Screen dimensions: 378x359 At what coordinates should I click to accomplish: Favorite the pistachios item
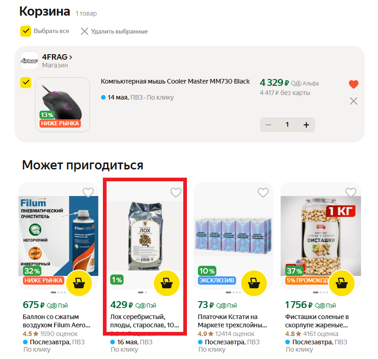click(x=351, y=192)
